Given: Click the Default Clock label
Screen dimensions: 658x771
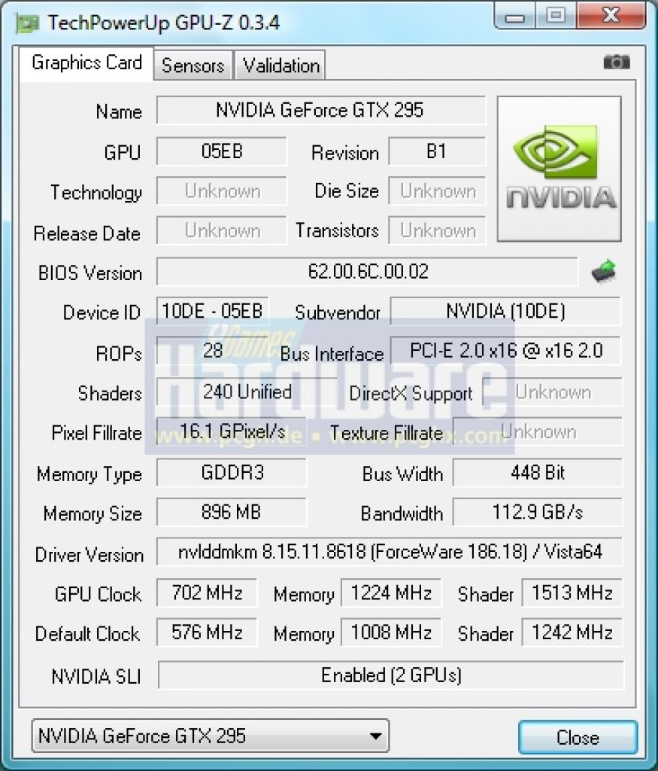Looking at the screenshot, I should [x=87, y=634].
